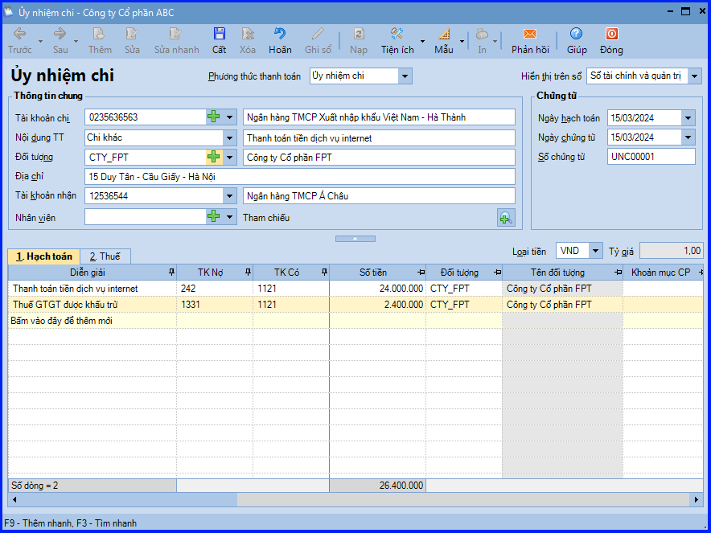Expand the Tài khoản chi account list

click(229, 117)
